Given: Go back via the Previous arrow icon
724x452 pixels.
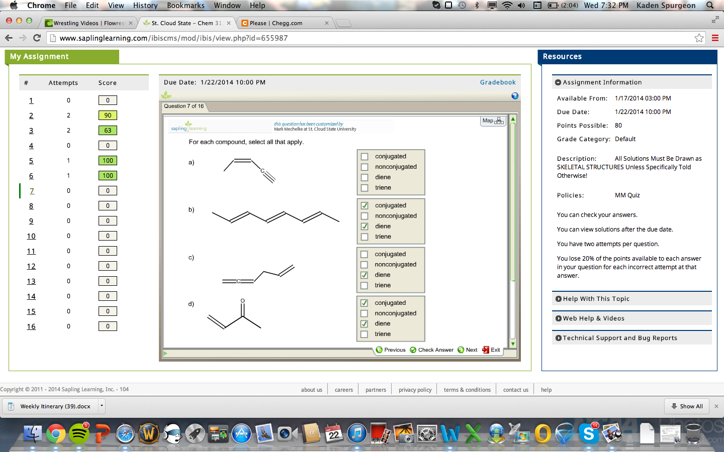Looking at the screenshot, I should click(379, 350).
